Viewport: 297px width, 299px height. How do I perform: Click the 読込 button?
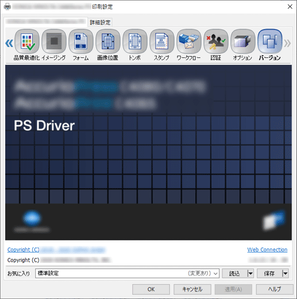point(235,273)
